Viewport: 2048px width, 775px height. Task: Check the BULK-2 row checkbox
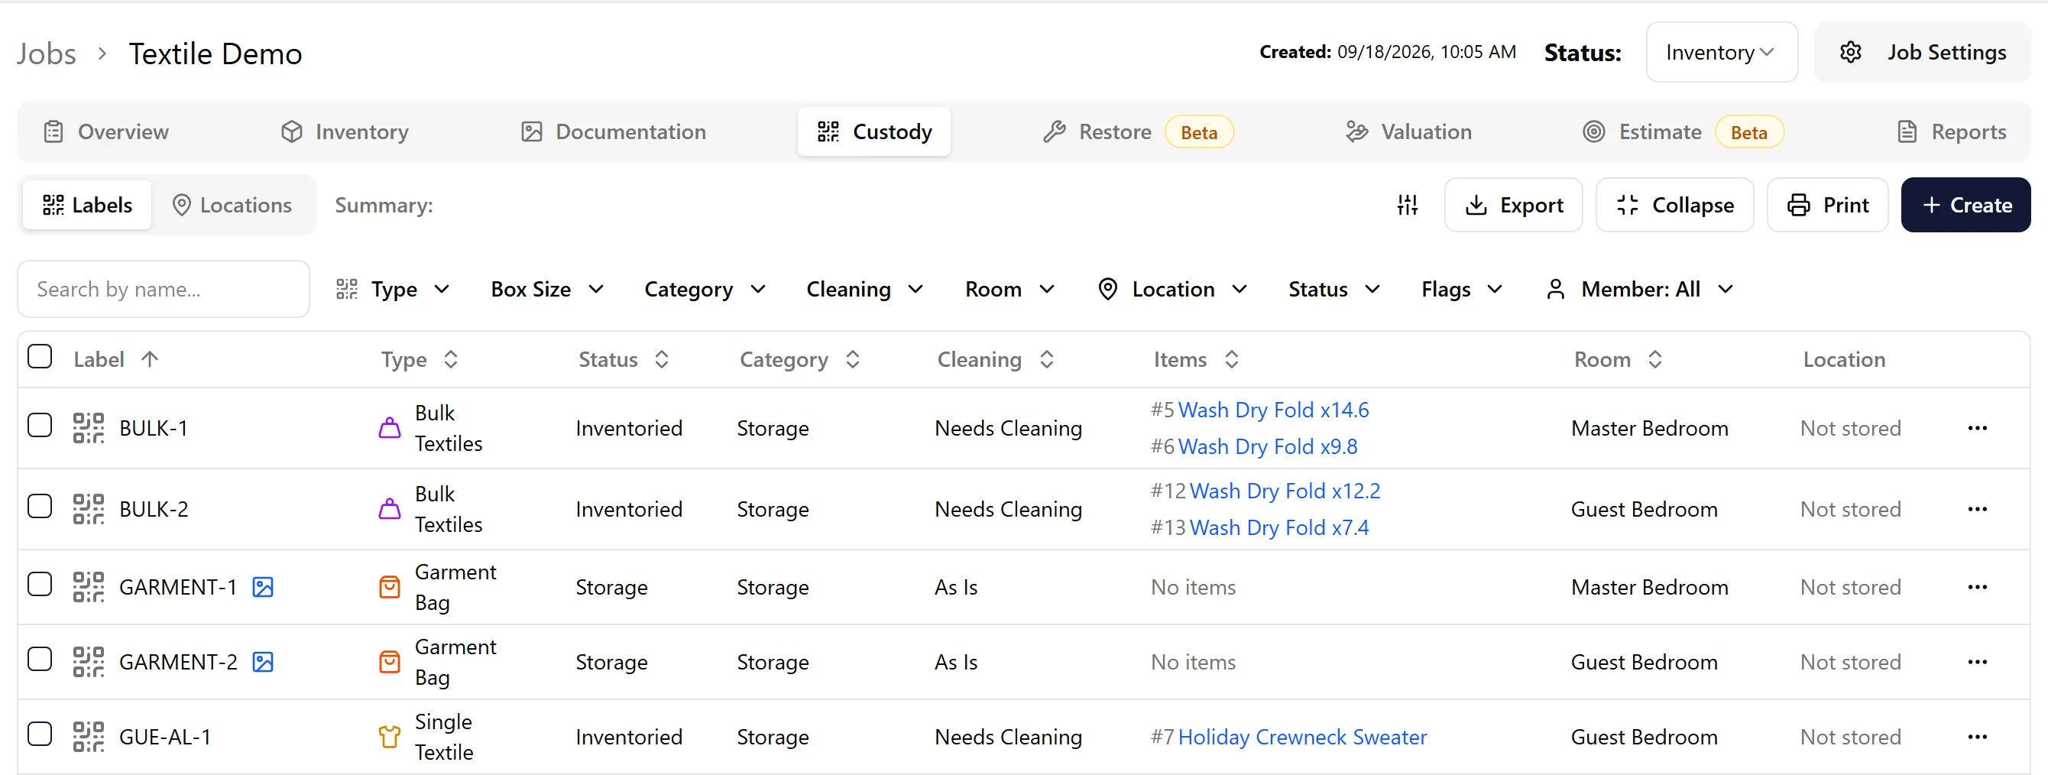tap(40, 506)
